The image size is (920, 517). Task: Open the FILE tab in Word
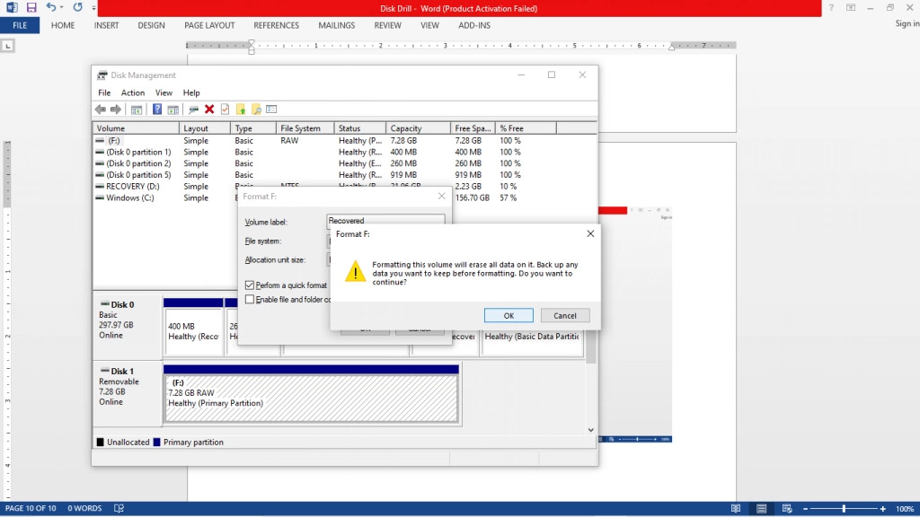[x=20, y=25]
